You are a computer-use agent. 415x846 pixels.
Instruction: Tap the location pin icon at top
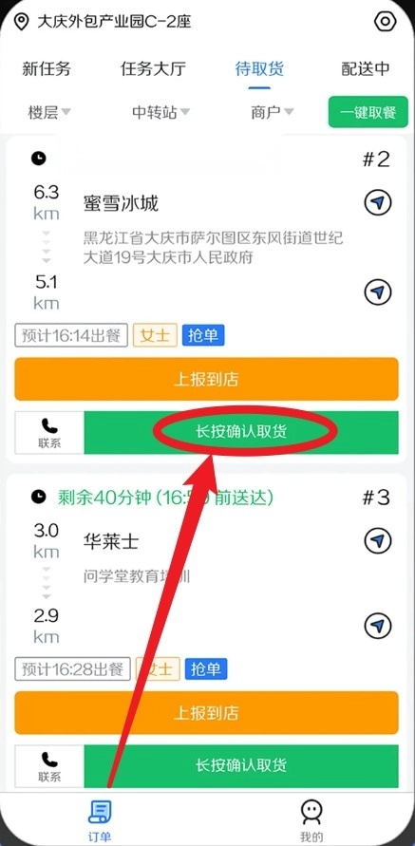[21, 22]
